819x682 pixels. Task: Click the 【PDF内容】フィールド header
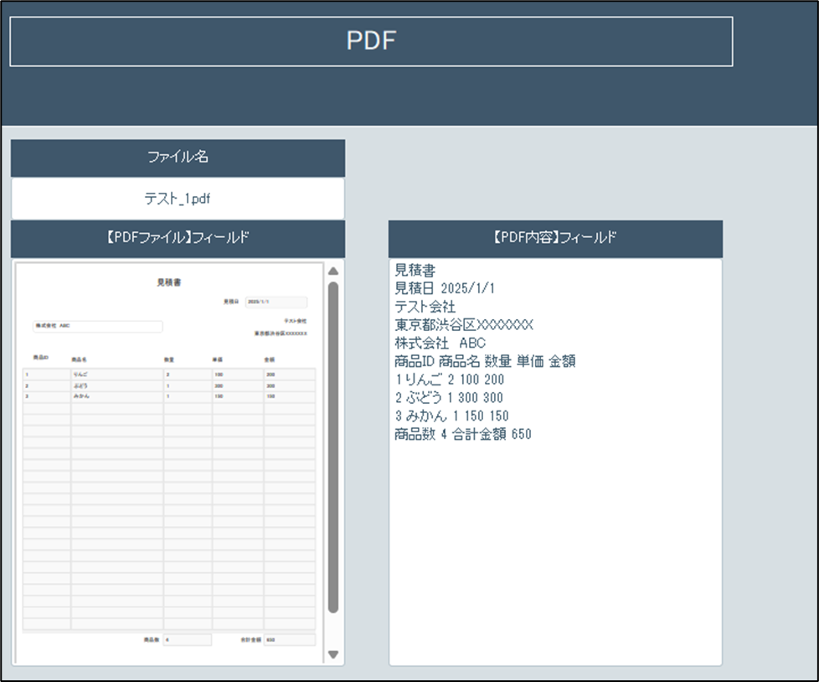[x=555, y=239]
